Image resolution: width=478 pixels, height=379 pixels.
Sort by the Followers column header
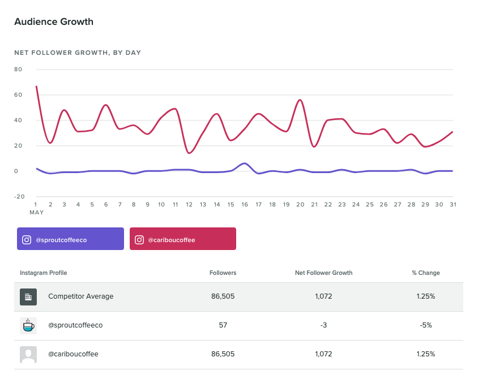(223, 273)
